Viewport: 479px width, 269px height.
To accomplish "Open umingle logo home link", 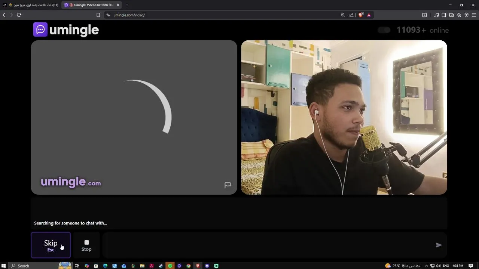I will tap(66, 30).
